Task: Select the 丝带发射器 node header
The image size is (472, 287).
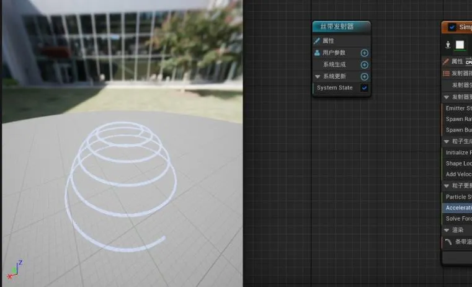Action: click(x=341, y=27)
